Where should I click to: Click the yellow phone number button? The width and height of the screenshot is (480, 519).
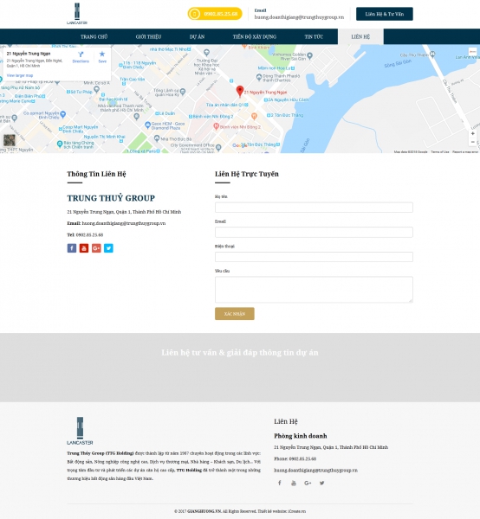[215, 14]
